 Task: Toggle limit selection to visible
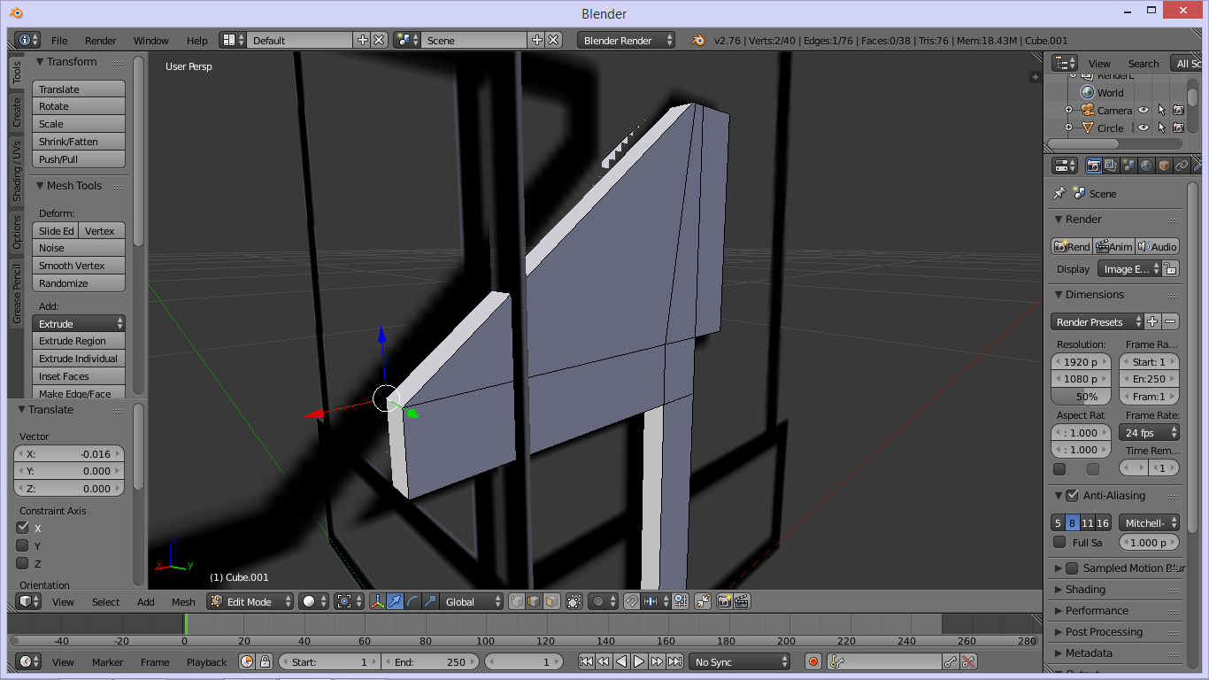pos(574,601)
